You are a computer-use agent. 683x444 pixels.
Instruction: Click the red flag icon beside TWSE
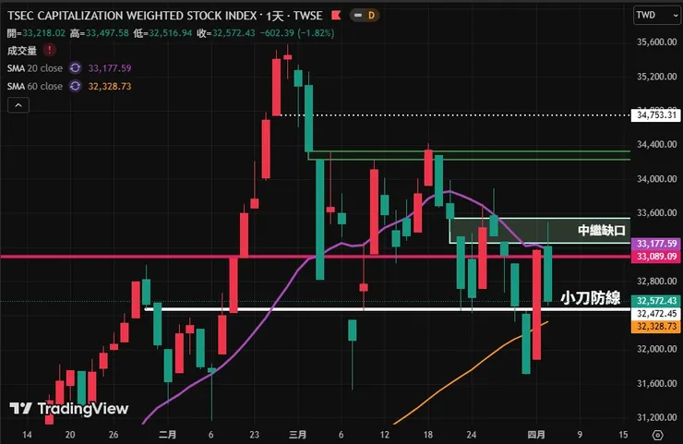coord(336,16)
